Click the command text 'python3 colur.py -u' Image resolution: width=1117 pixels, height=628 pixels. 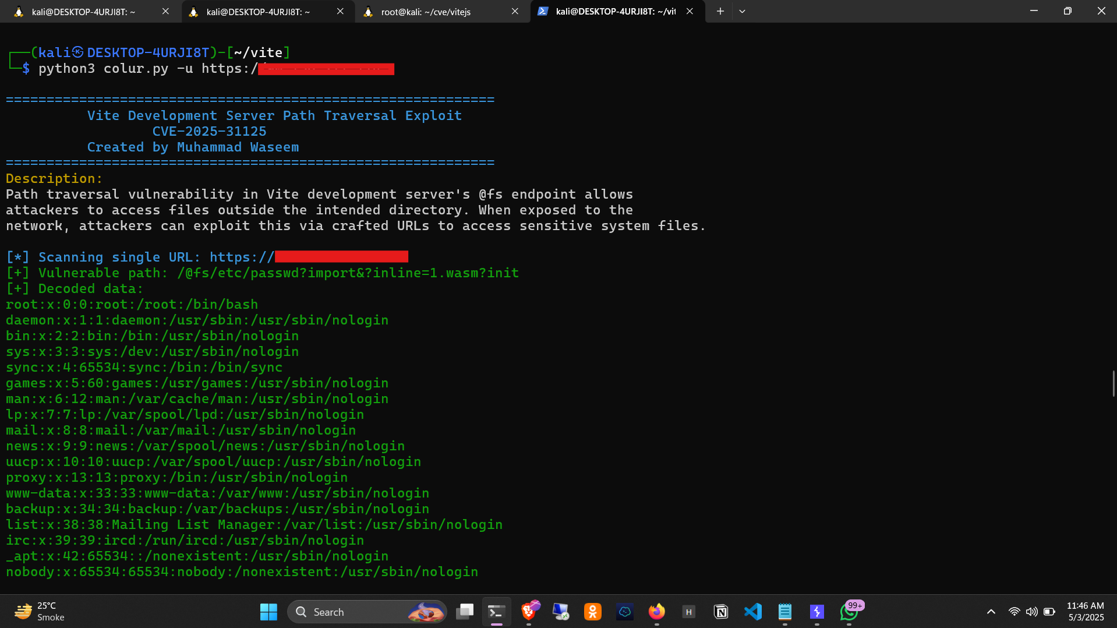[116, 69]
